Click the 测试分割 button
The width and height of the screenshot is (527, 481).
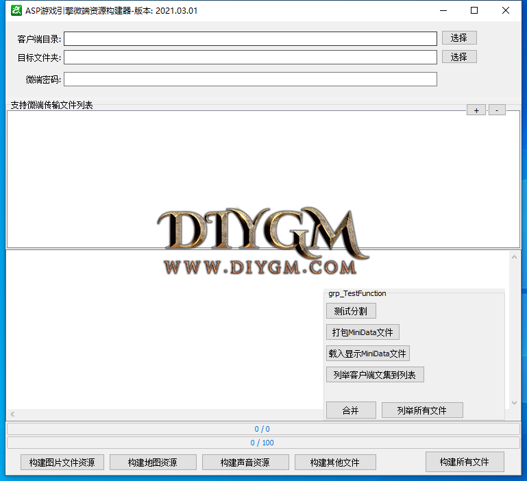(x=351, y=311)
